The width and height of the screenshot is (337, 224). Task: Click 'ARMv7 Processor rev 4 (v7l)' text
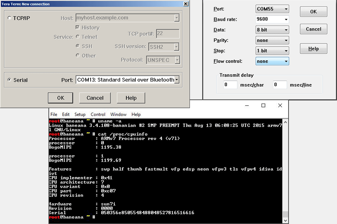(x=140, y=139)
